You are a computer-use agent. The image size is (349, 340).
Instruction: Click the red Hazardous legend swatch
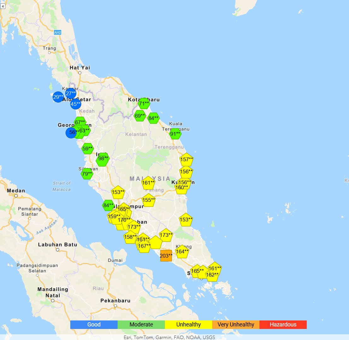pyautogui.click(x=283, y=325)
